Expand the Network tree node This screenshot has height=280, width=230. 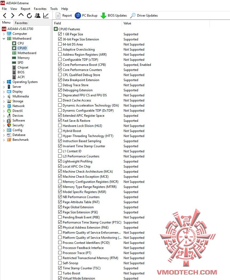click(4, 106)
